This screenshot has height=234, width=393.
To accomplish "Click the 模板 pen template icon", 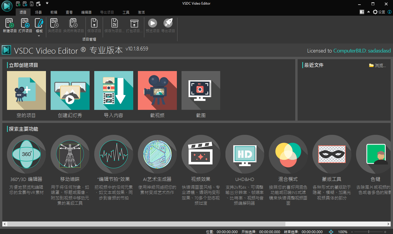I will [x=39, y=23].
